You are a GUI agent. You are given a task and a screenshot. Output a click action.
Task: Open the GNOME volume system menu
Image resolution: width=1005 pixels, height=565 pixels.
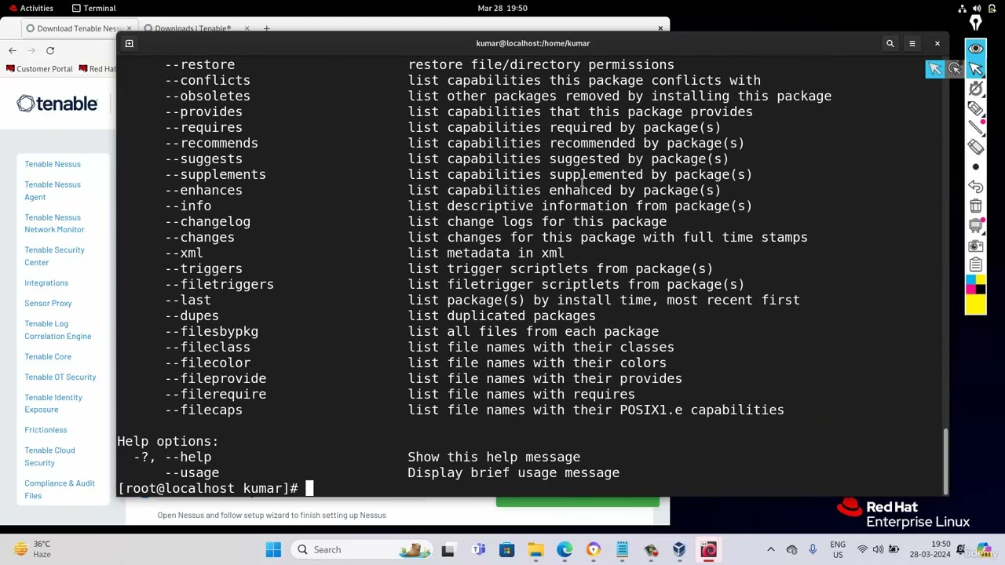tap(977, 8)
